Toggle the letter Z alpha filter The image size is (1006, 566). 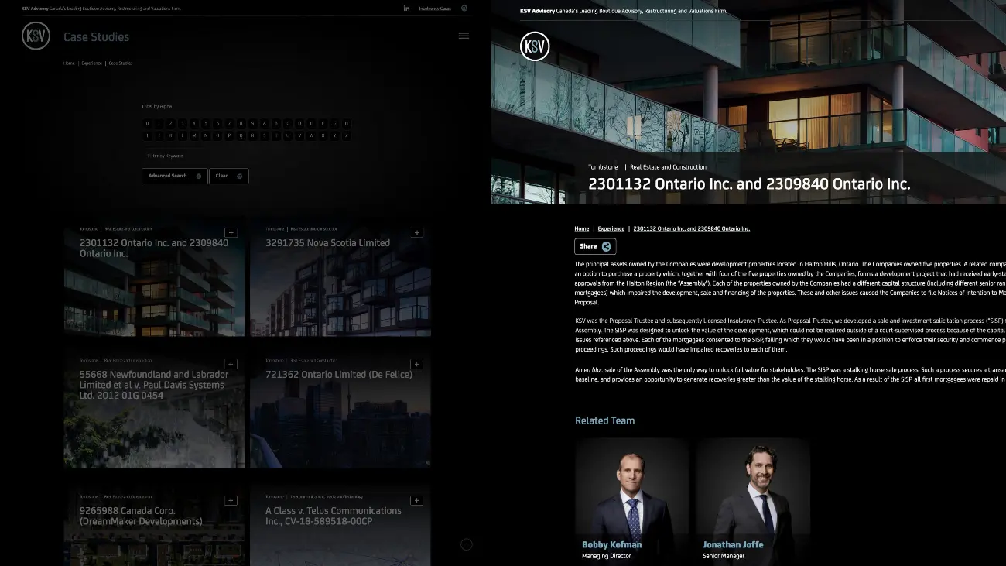(346, 135)
